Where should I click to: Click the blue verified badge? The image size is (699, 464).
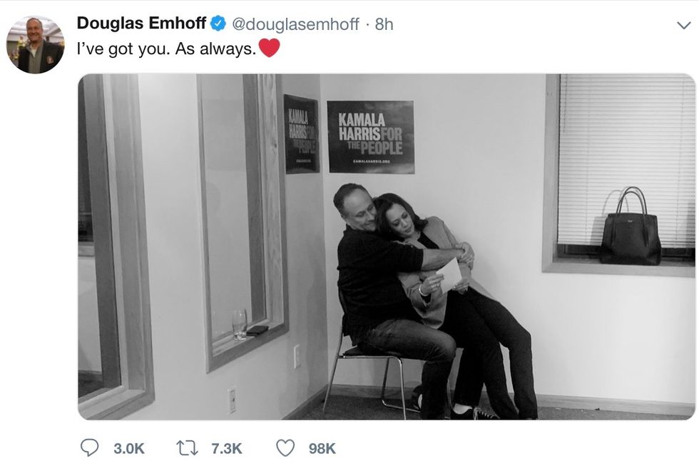(217, 24)
